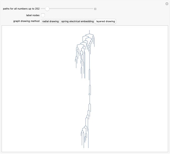Select the layered drawing option

point(106,21)
